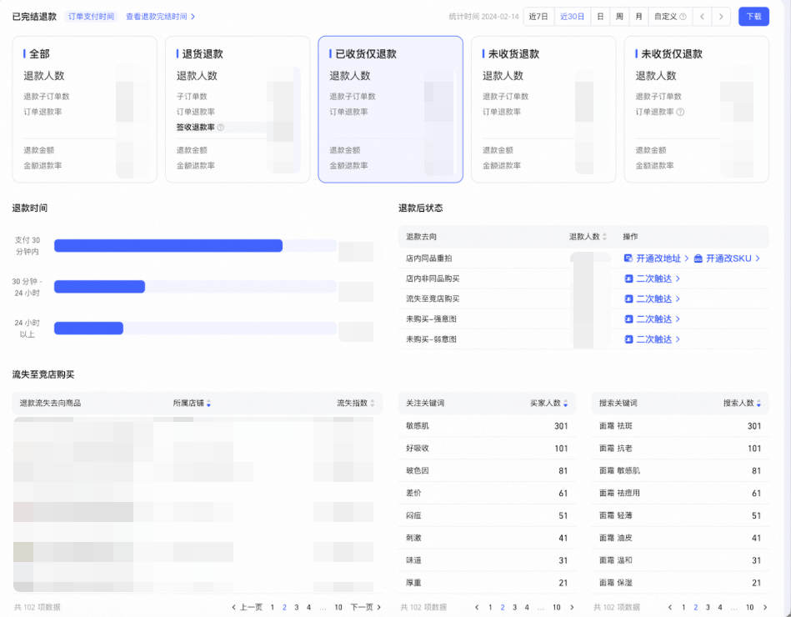Image resolution: width=791 pixels, height=617 pixels.
Task: Click the 24小时以上 progress bar
Action: [195, 329]
